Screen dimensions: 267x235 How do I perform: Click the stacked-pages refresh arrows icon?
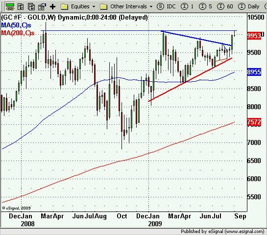click(31, 7)
